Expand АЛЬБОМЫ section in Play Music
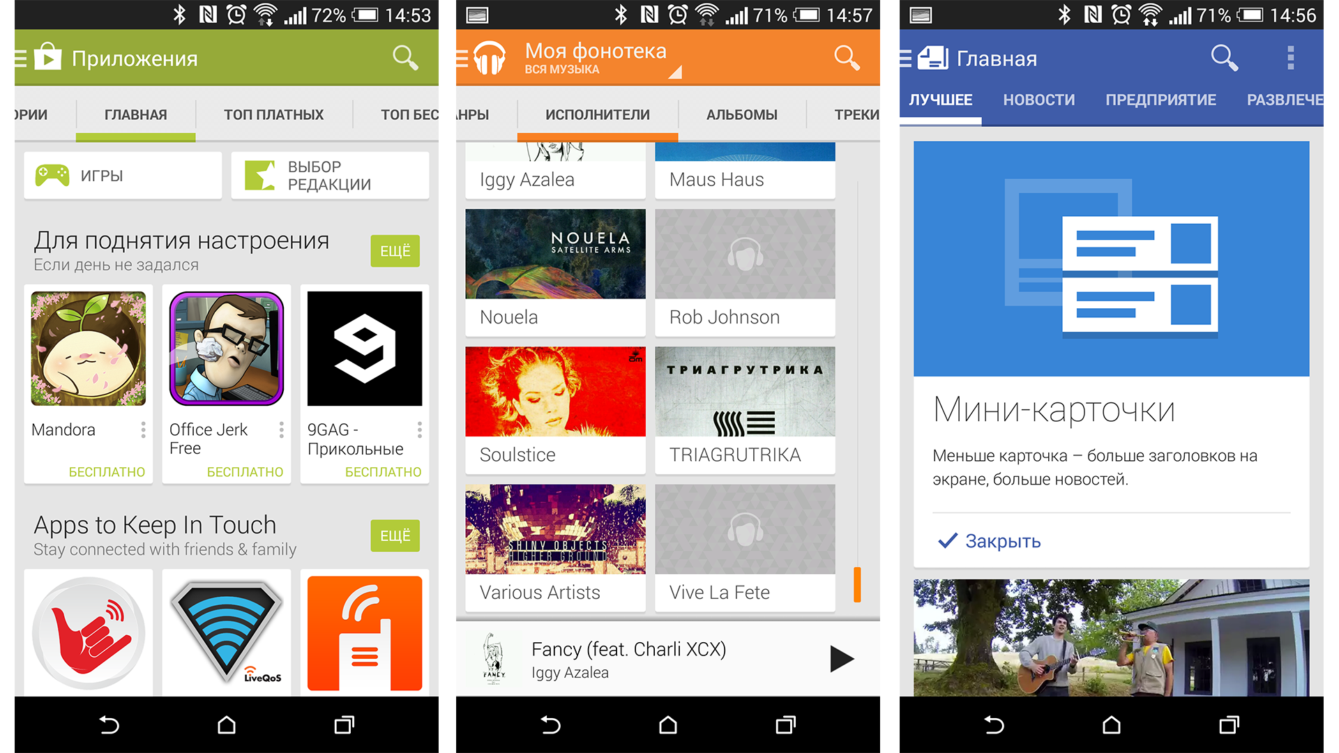Image resolution: width=1339 pixels, height=753 pixels. tap(741, 114)
